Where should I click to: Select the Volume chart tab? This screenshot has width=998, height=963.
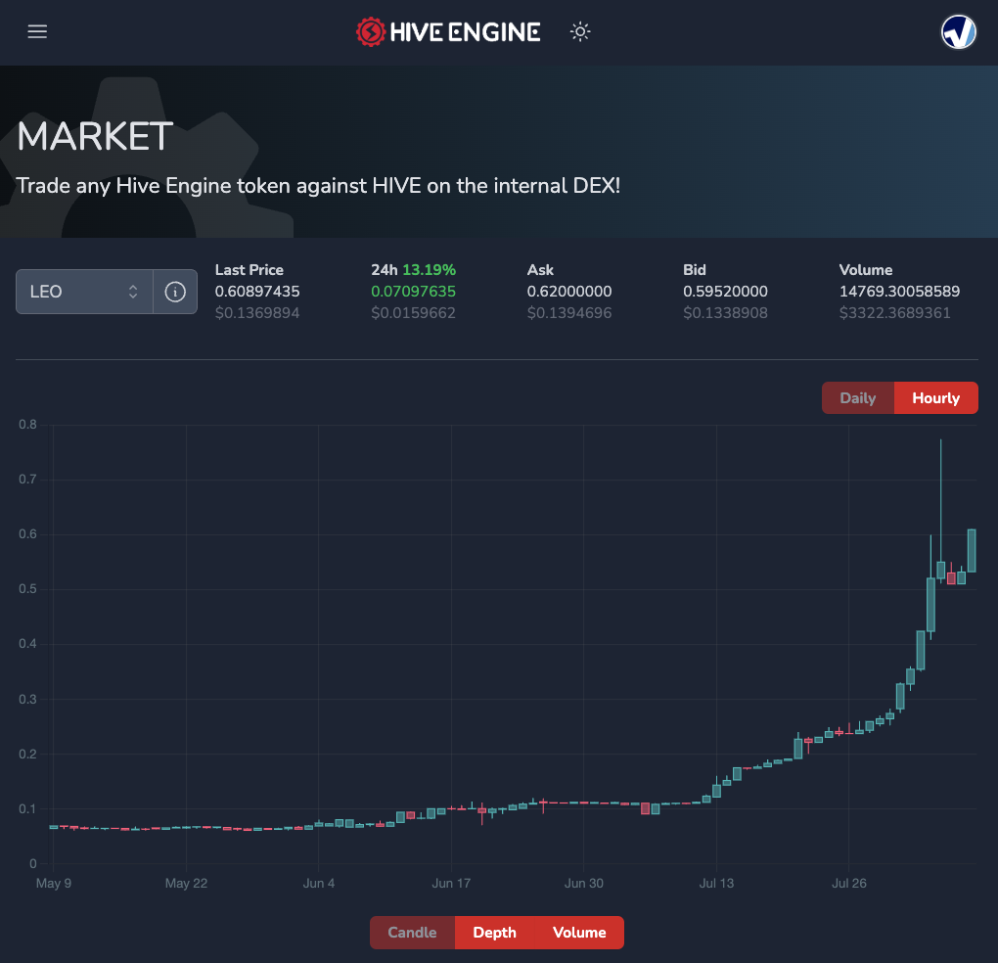579,933
